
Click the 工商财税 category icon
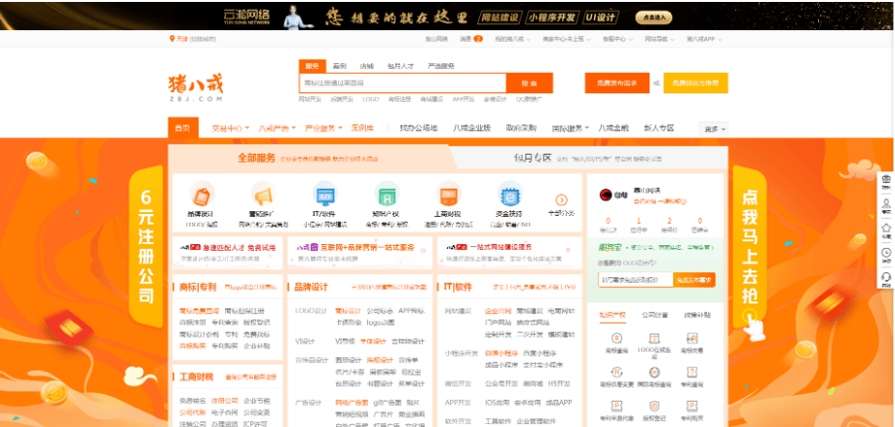(x=448, y=194)
